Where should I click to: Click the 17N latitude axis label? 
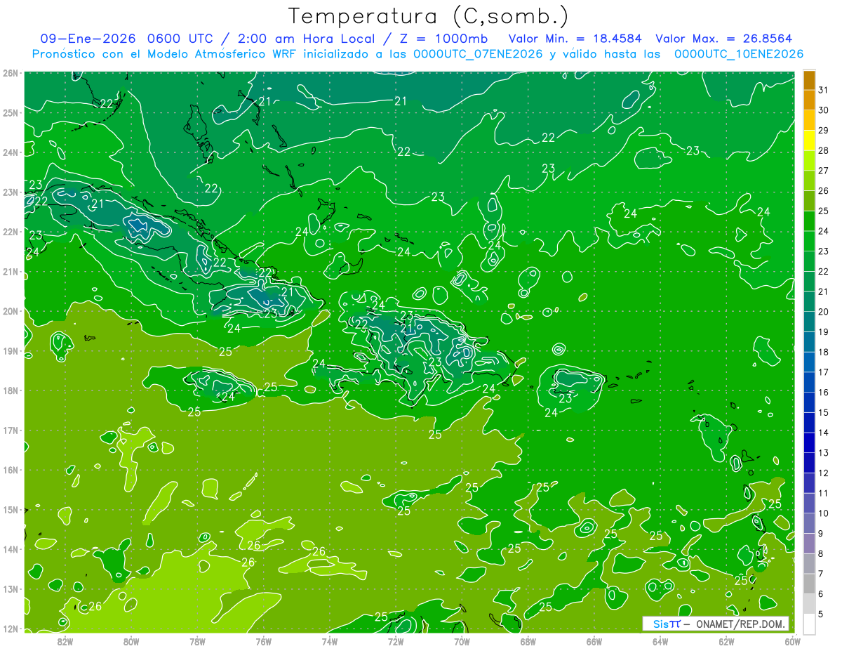[x=11, y=430]
